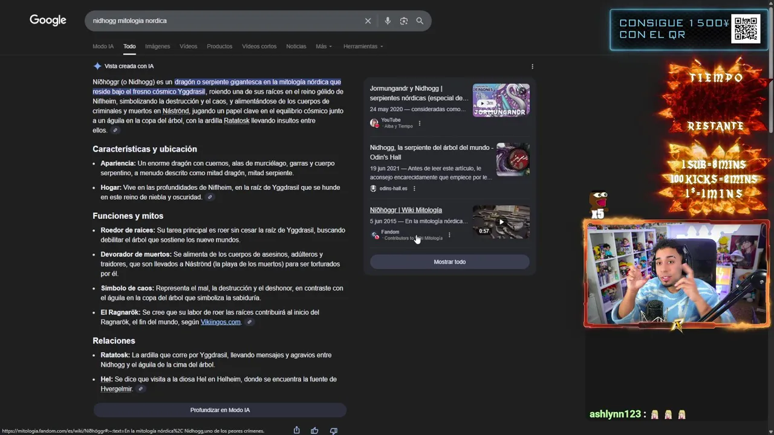Click odins-hall.es favicon

(374, 188)
